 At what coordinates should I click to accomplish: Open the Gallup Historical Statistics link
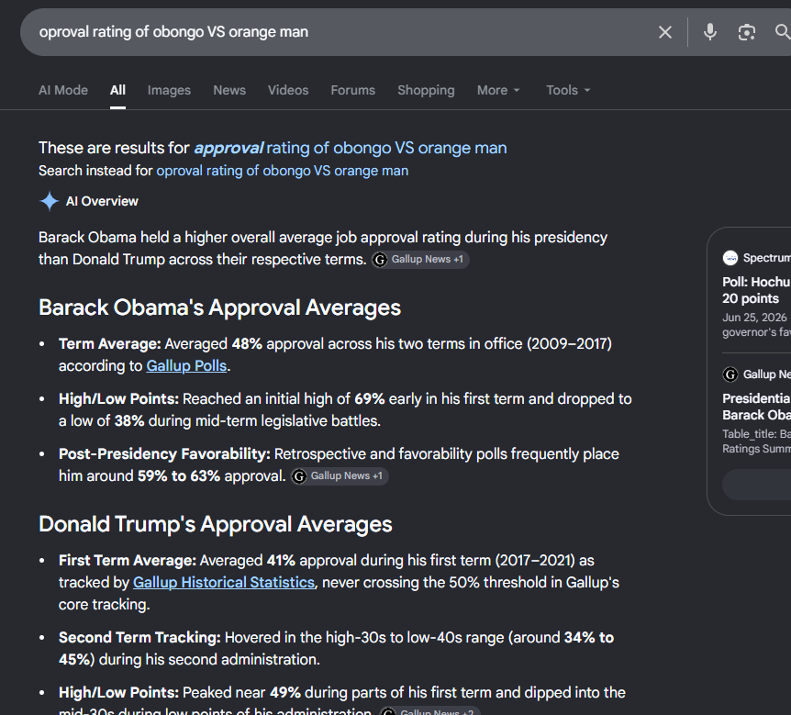click(224, 582)
